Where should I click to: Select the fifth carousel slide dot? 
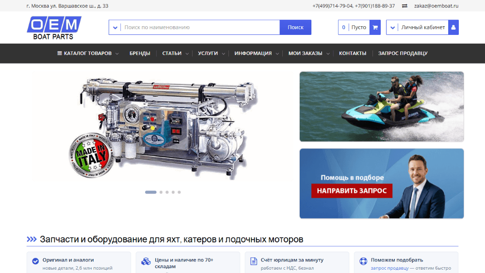(x=179, y=192)
